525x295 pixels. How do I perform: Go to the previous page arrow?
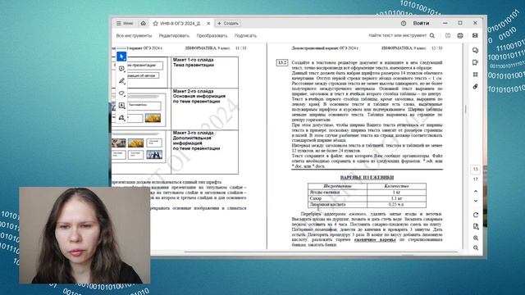point(476,191)
